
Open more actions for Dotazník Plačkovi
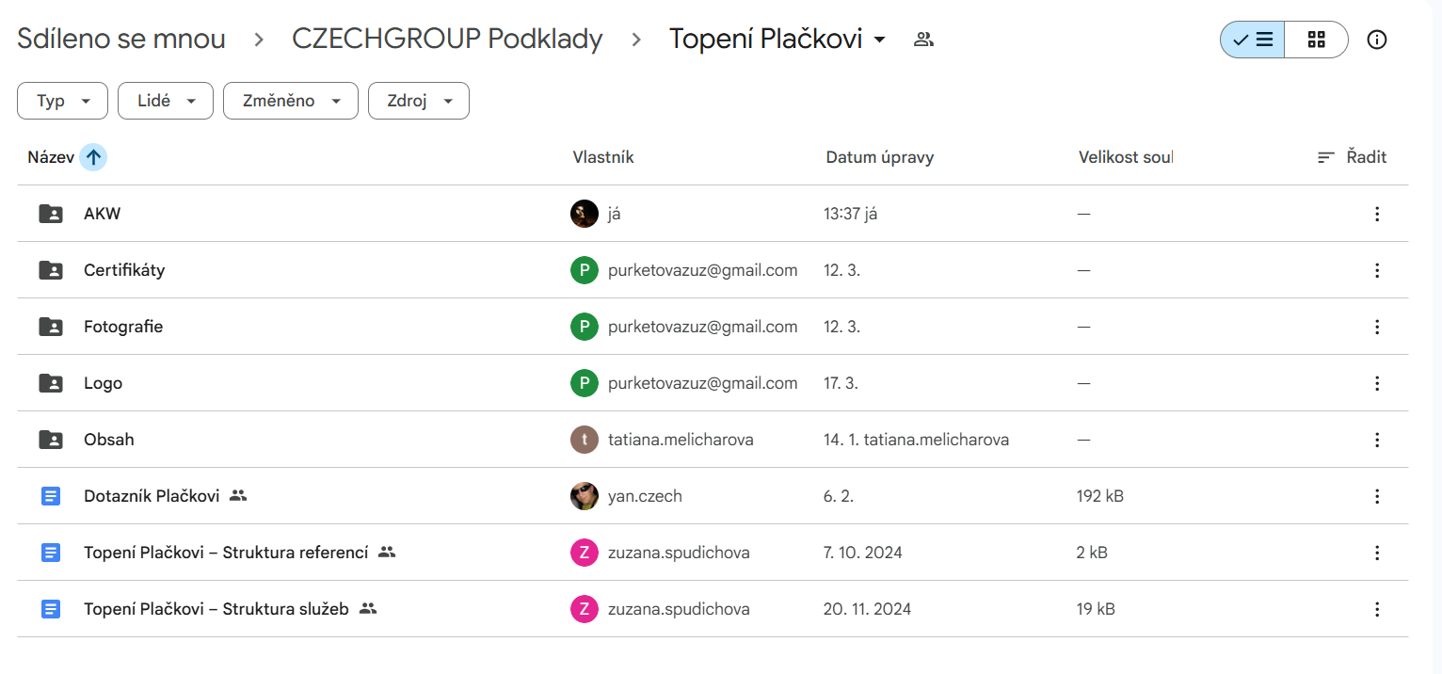[1377, 496]
